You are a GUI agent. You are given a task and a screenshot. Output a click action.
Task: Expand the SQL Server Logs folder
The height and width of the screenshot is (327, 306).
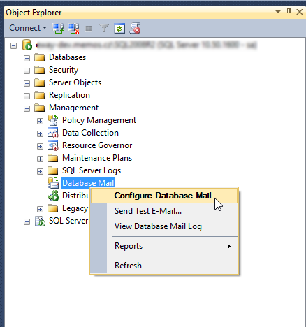tap(40, 171)
